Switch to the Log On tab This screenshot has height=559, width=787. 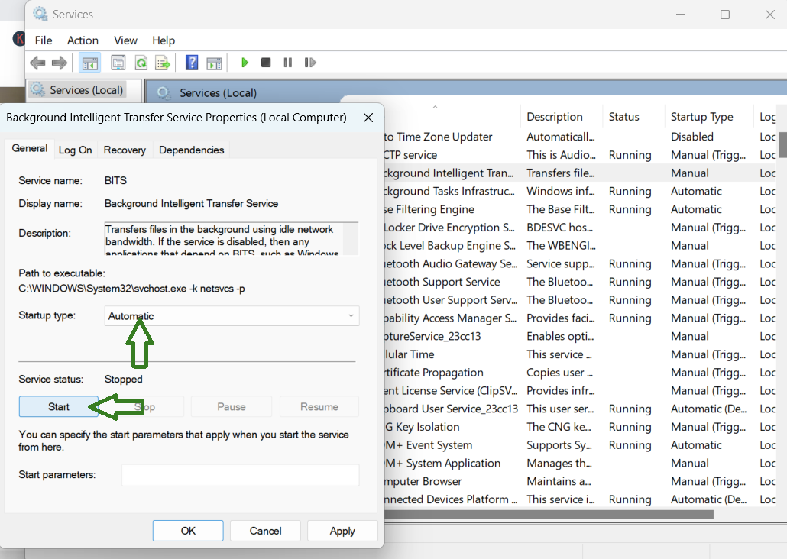coord(75,150)
